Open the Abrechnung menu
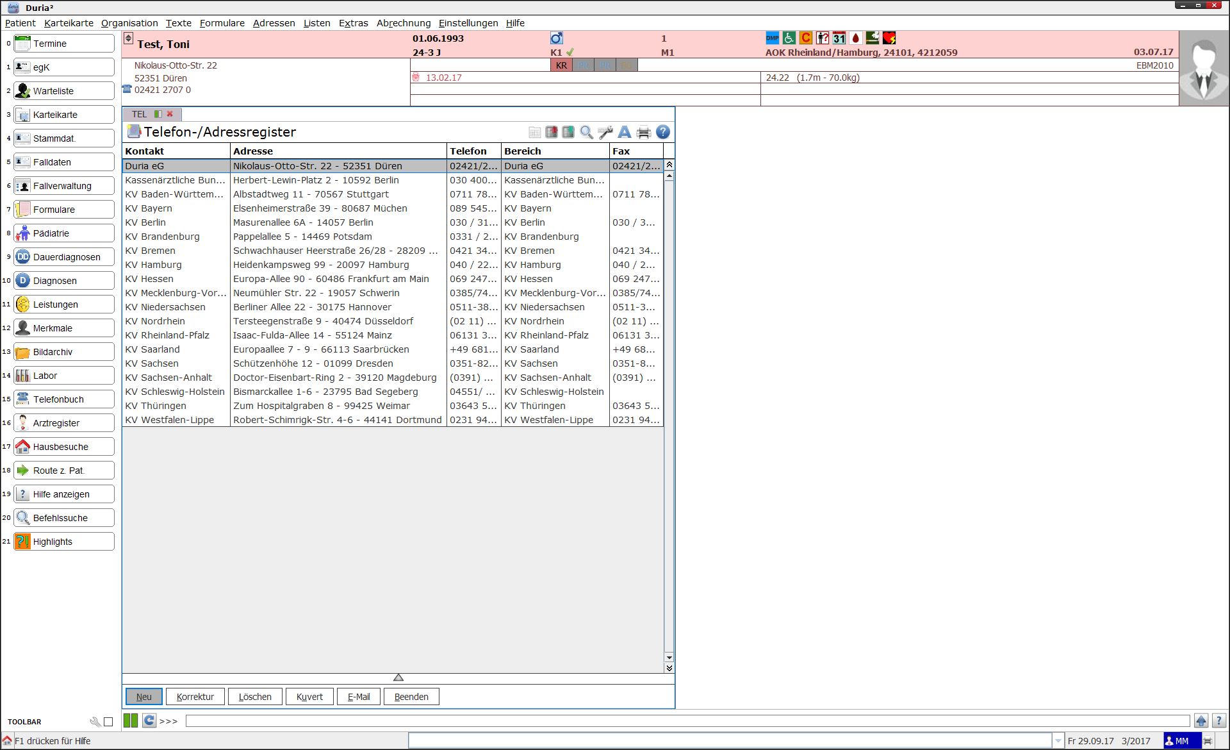 (404, 23)
